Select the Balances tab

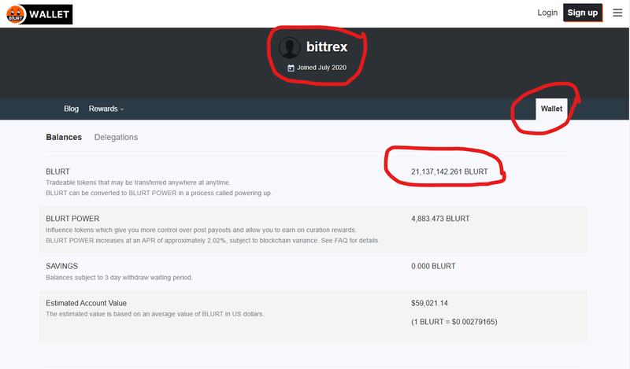click(64, 137)
